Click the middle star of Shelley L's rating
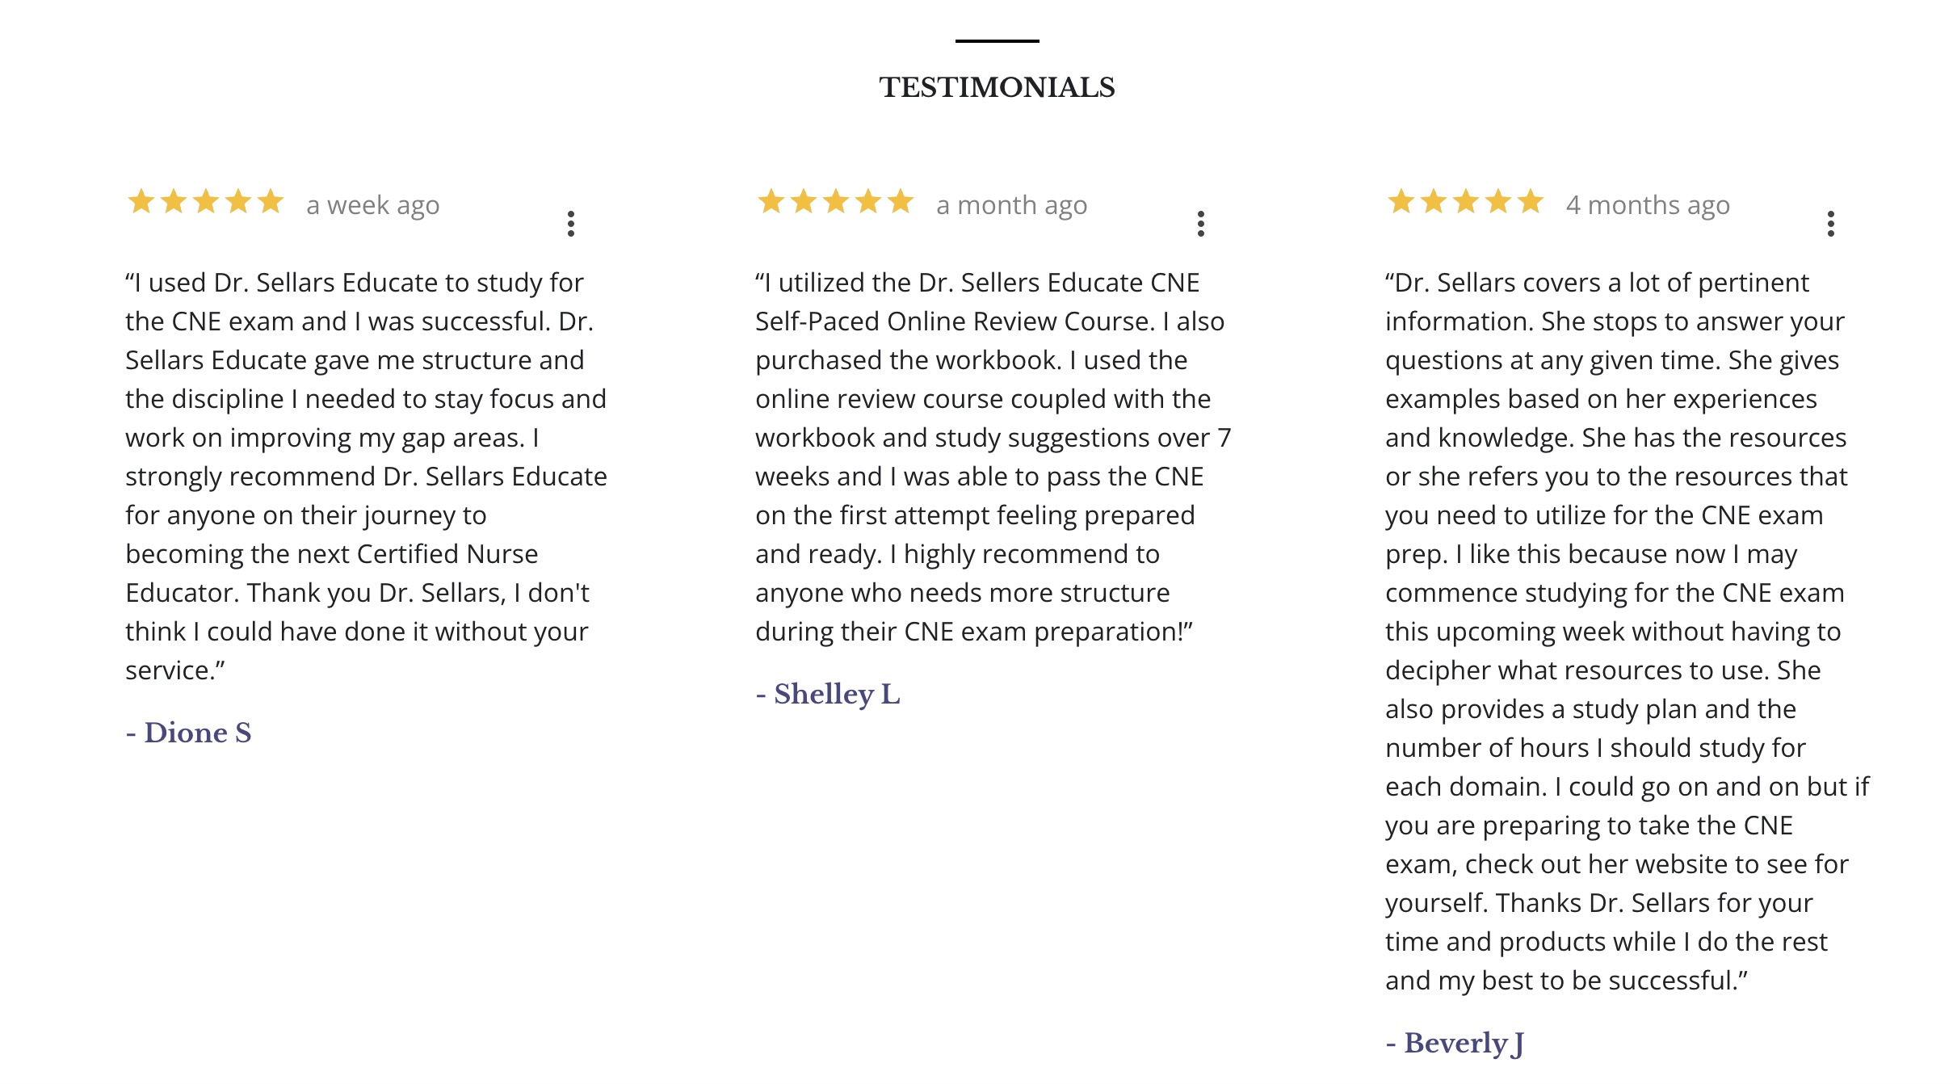The image size is (1953, 1084). pyautogui.click(x=836, y=201)
